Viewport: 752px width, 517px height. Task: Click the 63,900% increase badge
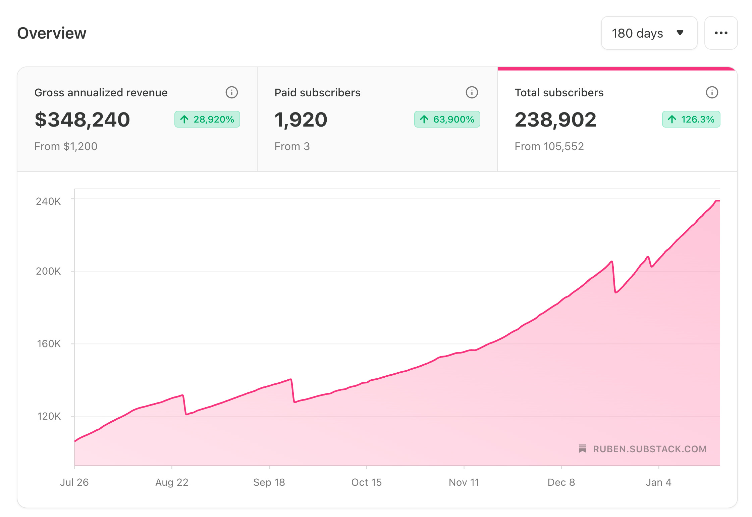coord(447,119)
